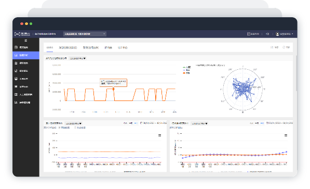The width and height of the screenshot is (310, 189).
Task: Open the device dropdown in the bottom-right panel
Action: coord(199,123)
